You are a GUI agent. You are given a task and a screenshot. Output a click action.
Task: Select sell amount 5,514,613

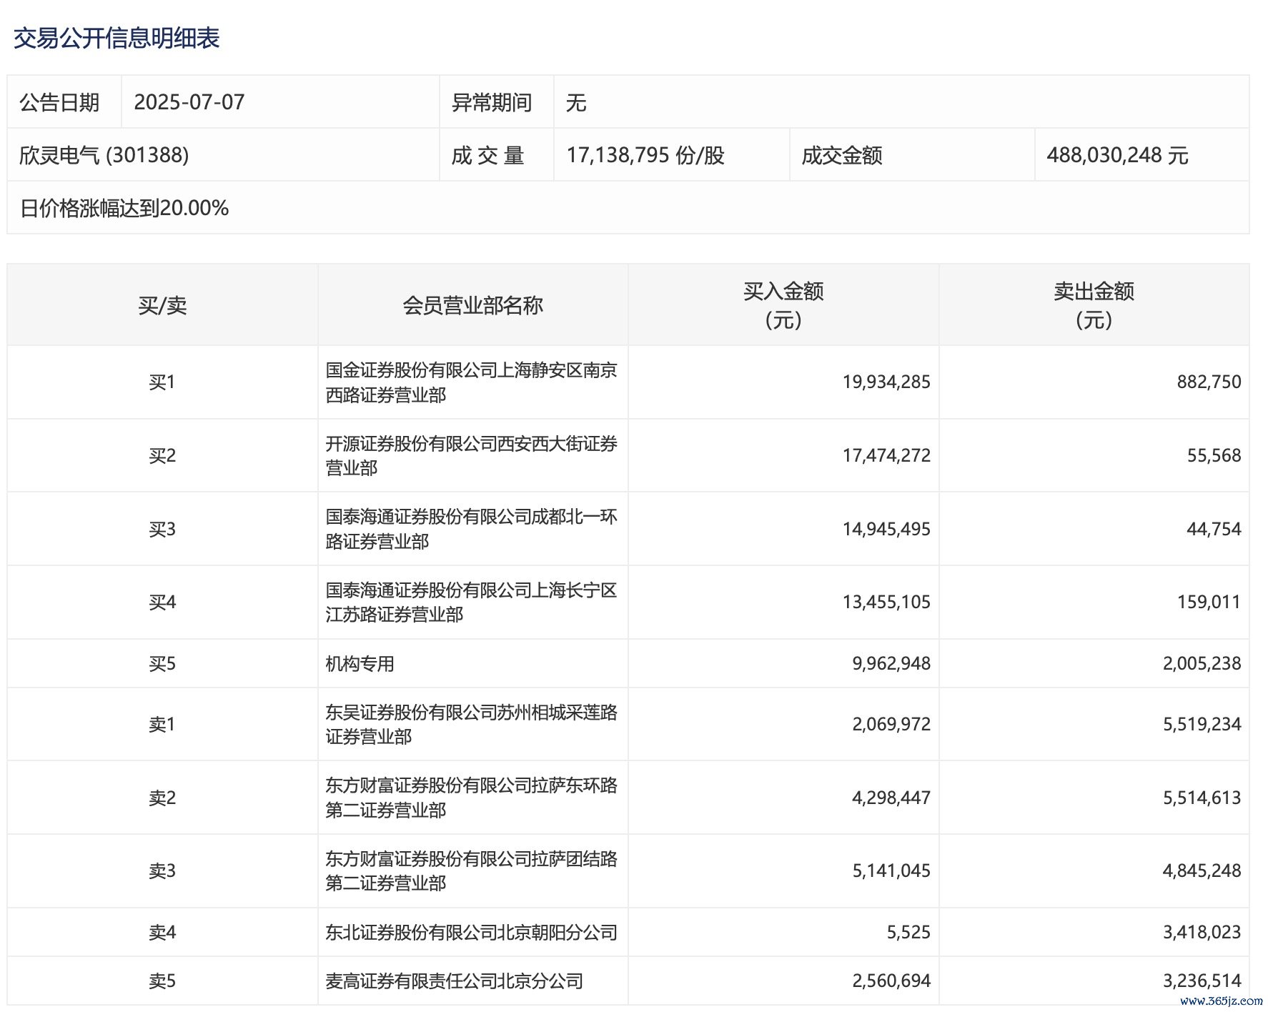coord(1202,798)
